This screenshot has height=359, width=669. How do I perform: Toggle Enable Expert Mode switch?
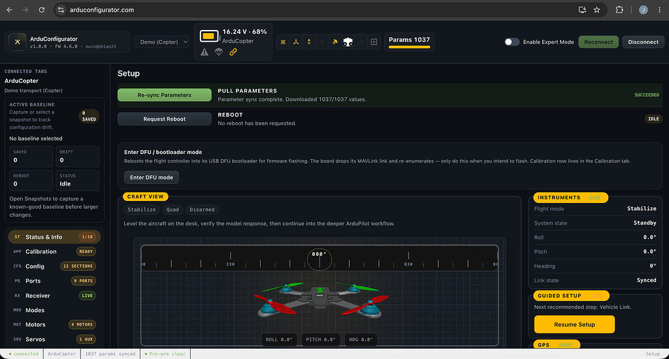pos(512,42)
